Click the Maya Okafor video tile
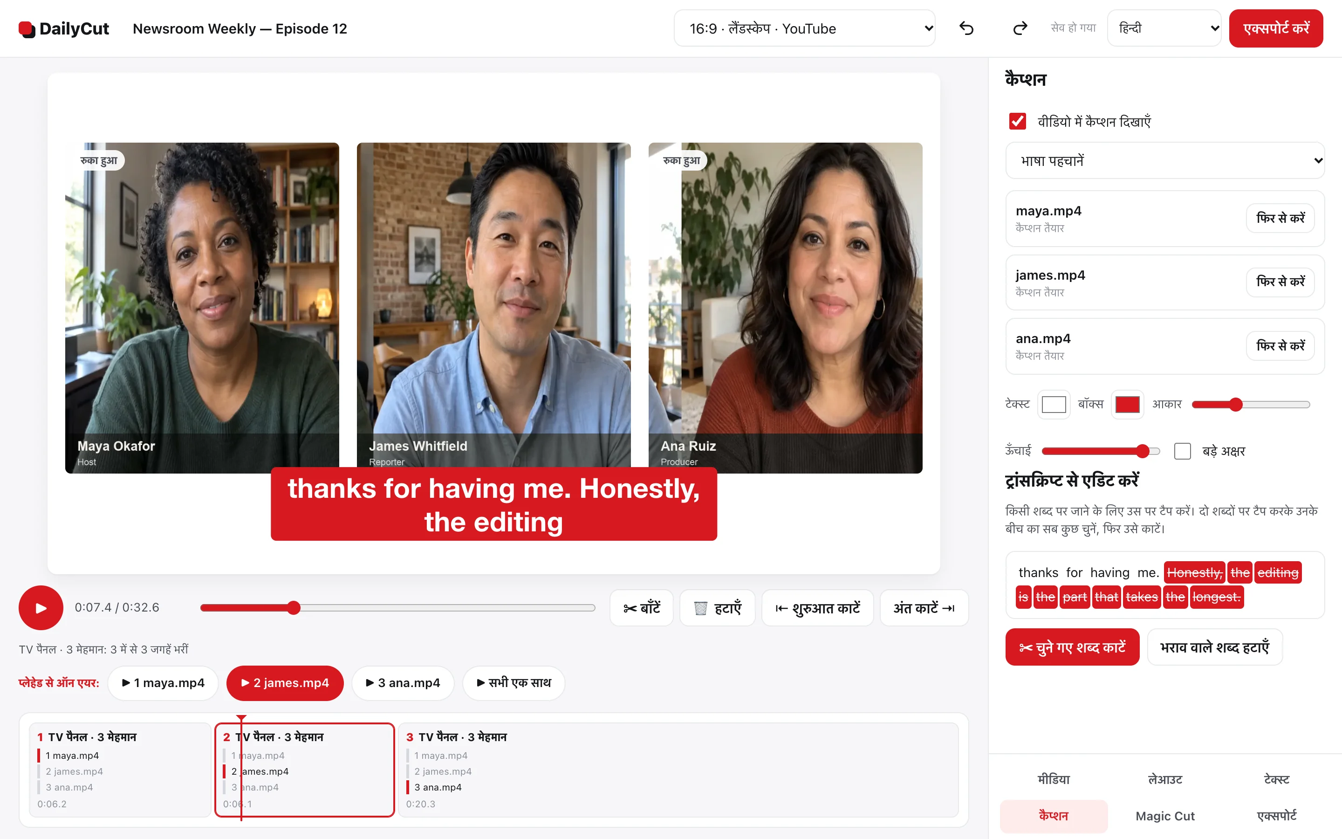The width and height of the screenshot is (1342, 839). click(202, 308)
